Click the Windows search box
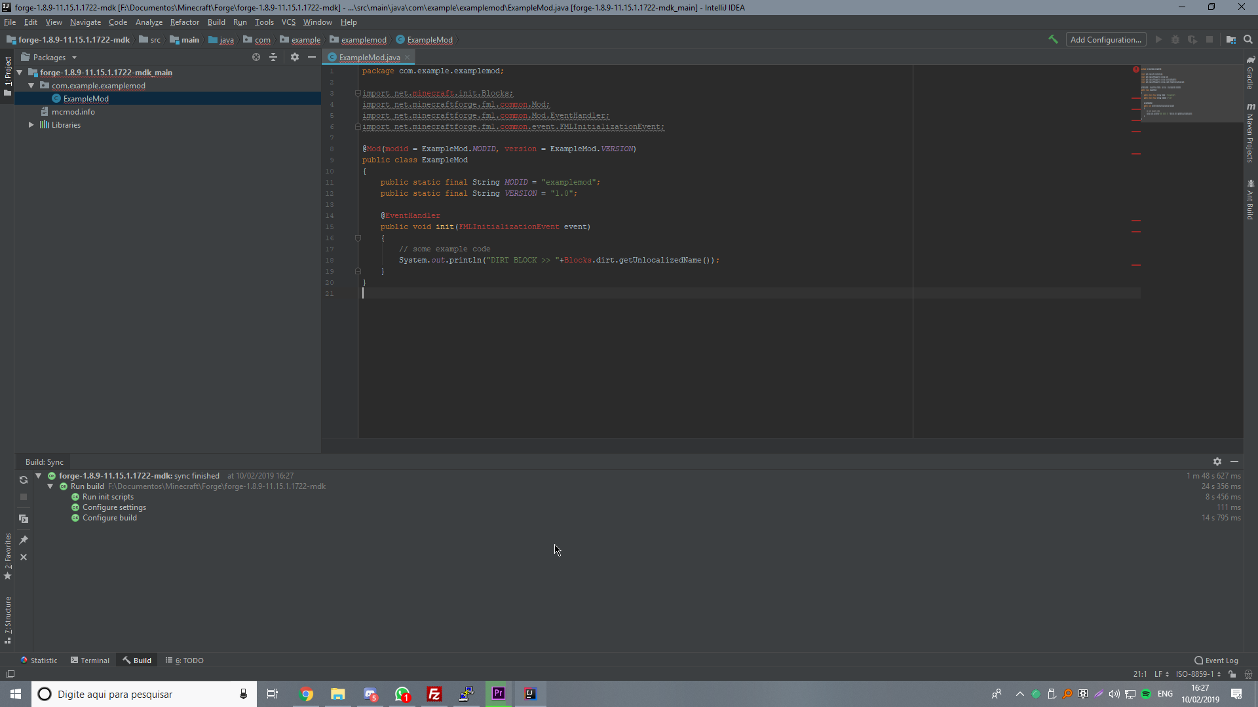This screenshot has height=707, width=1258. (144, 694)
